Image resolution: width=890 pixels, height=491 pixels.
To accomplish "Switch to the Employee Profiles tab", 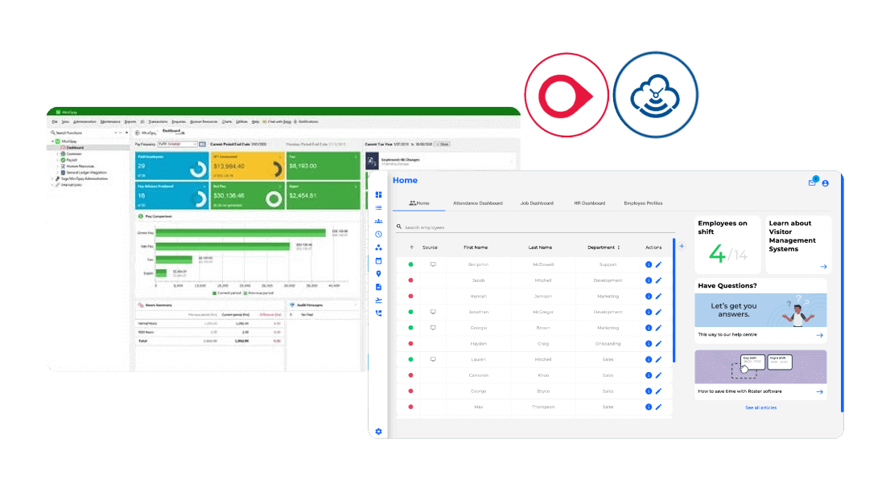I will tap(643, 203).
